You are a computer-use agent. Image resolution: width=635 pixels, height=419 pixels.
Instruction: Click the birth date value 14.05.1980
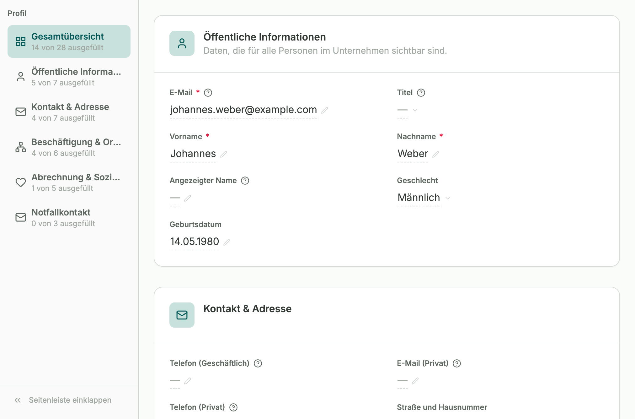tap(195, 242)
